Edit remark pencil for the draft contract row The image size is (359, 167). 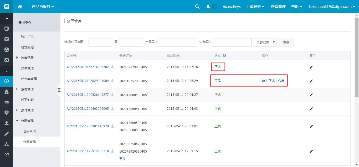click(311, 81)
